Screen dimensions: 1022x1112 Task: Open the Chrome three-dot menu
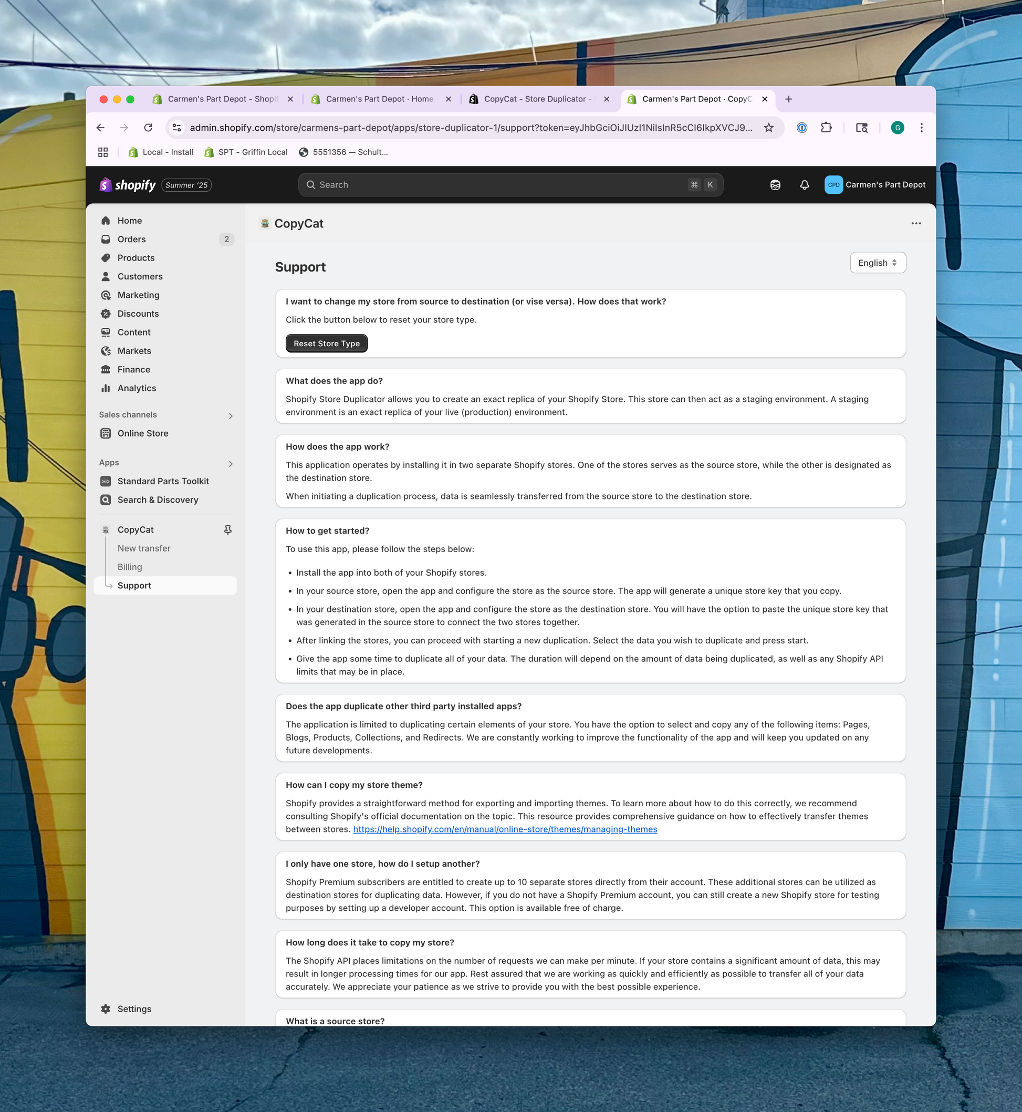[x=921, y=128]
